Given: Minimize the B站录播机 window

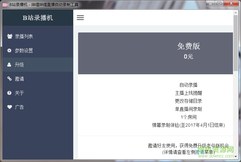Looking at the screenshot, I should coord(211,4).
